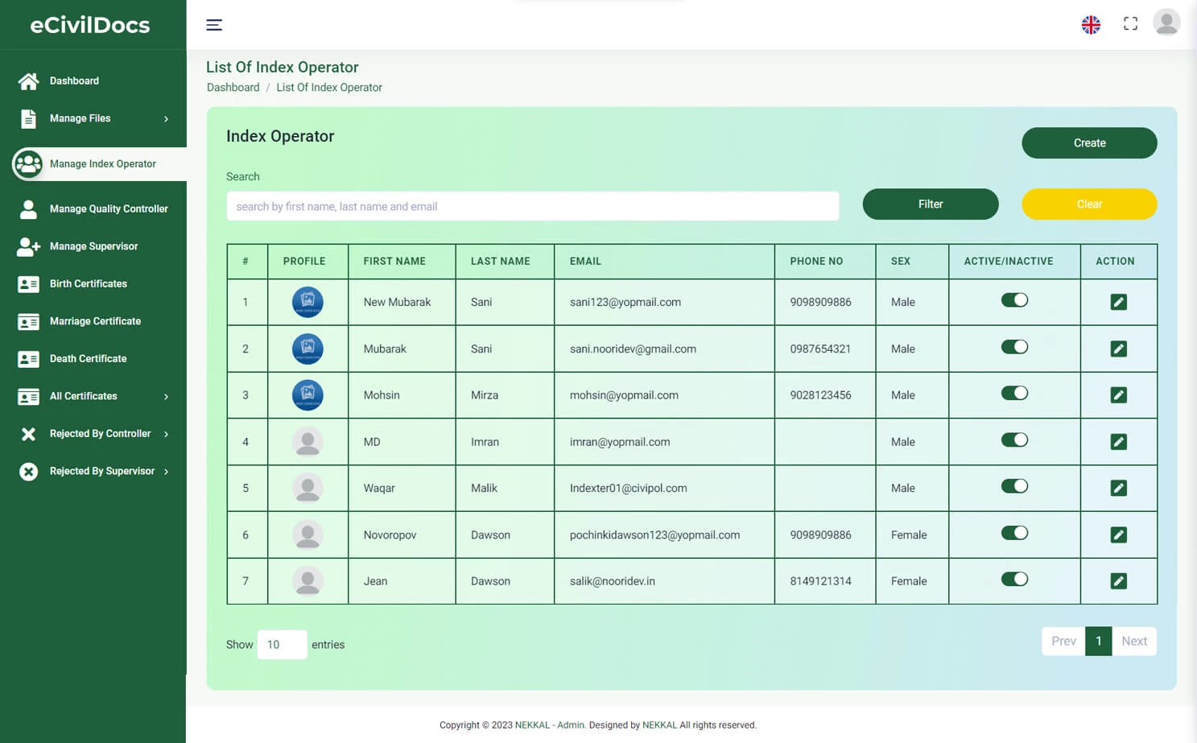Click the Create button

point(1088,142)
